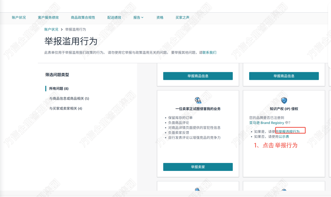Click the 负面卖家反馈 bullet

179,133
